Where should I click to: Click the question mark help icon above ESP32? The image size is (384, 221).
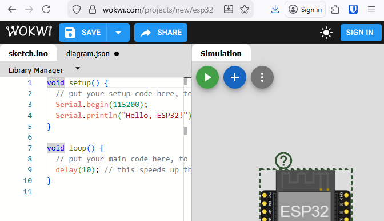(x=283, y=161)
